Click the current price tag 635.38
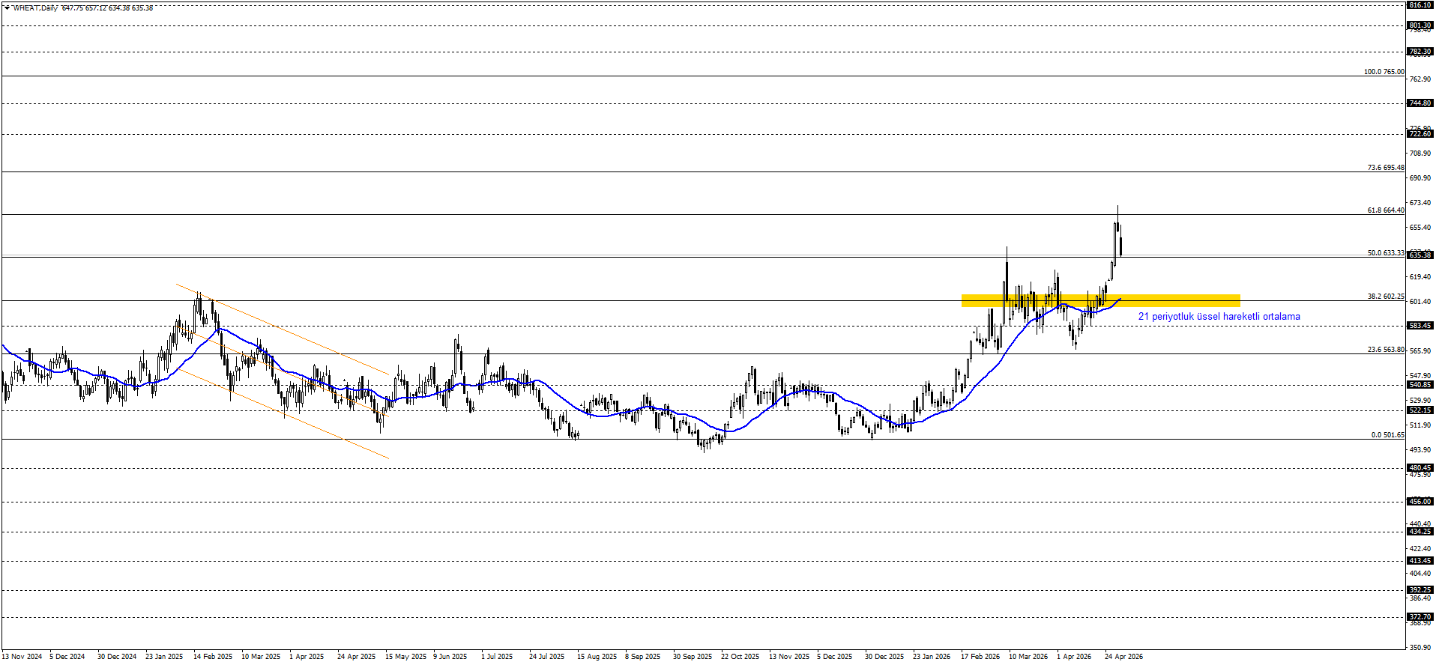Image resolution: width=1436 pixels, height=665 pixels. [x=1420, y=255]
